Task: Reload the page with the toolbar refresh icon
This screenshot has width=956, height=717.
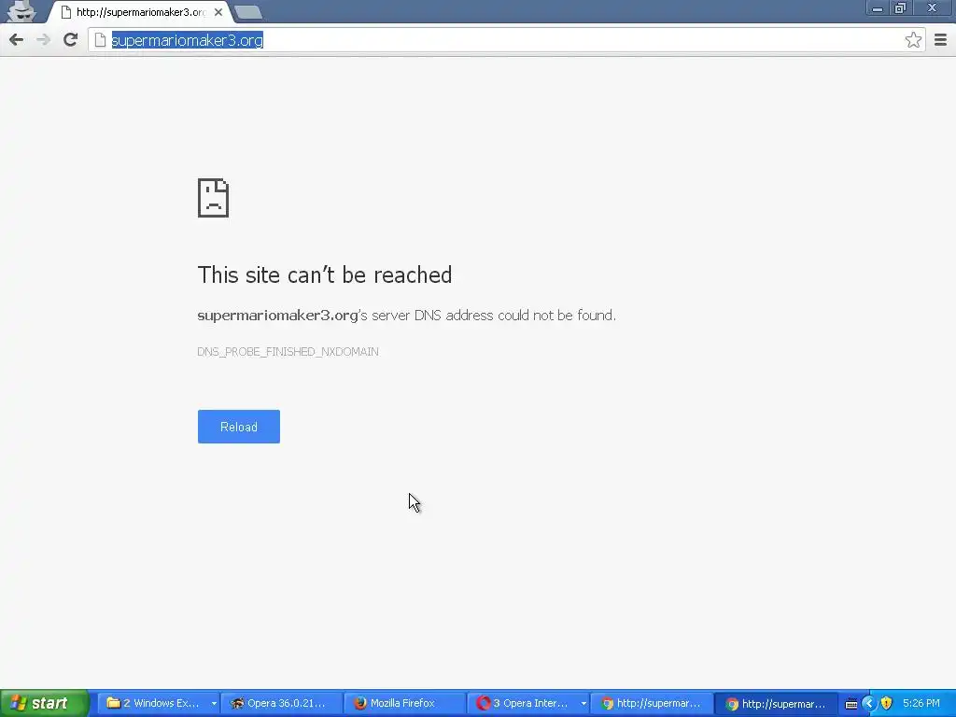Action: (71, 40)
